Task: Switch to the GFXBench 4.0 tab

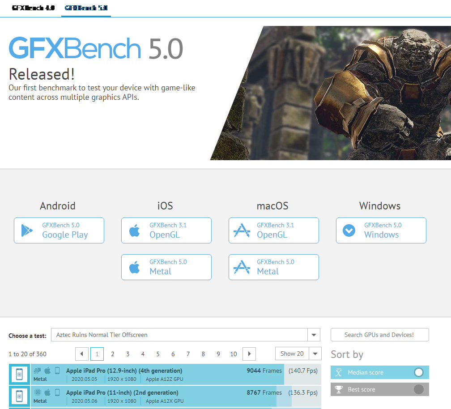Action: 34,8
